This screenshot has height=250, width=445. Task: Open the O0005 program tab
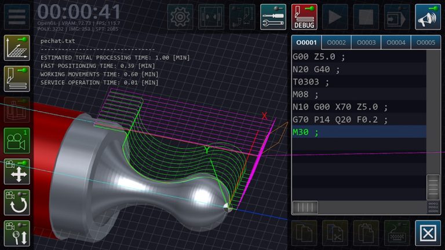click(426, 43)
